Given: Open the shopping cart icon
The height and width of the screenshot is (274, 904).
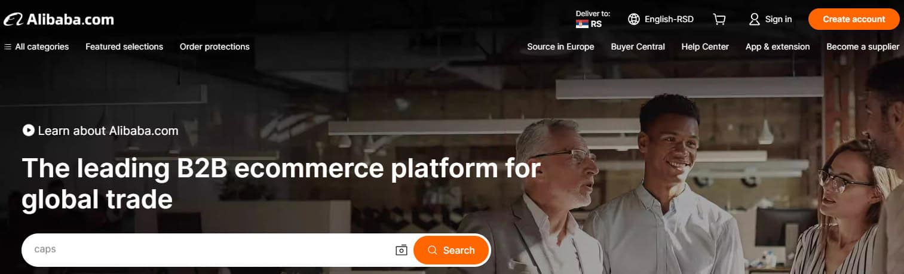Looking at the screenshot, I should [x=719, y=19].
